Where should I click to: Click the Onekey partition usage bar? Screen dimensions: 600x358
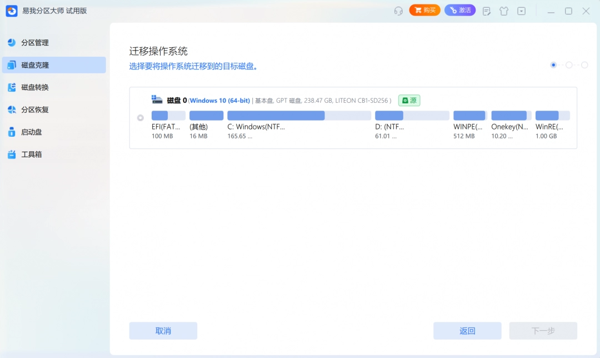click(511, 115)
